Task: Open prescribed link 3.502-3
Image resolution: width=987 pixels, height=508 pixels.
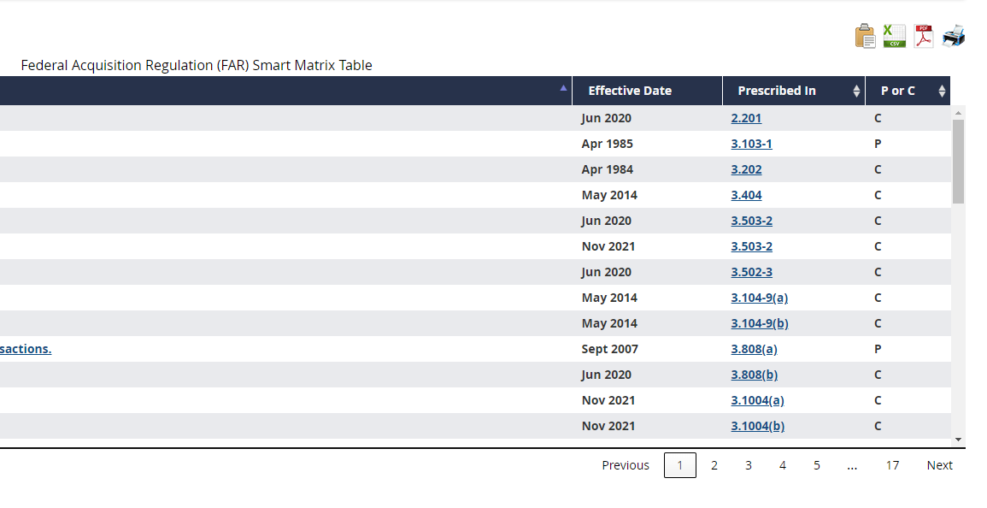Action: [752, 272]
